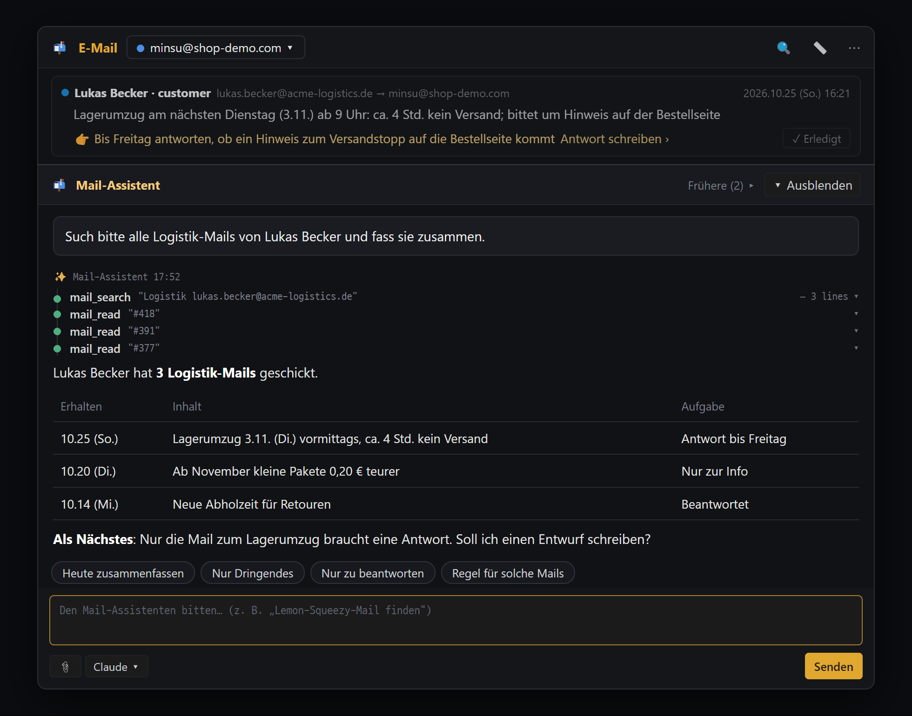Open the minsu@shop-demo.com account dropdown

(x=216, y=47)
